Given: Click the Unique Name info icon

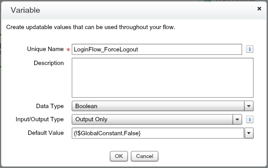Looking at the screenshot, I should [249, 49].
